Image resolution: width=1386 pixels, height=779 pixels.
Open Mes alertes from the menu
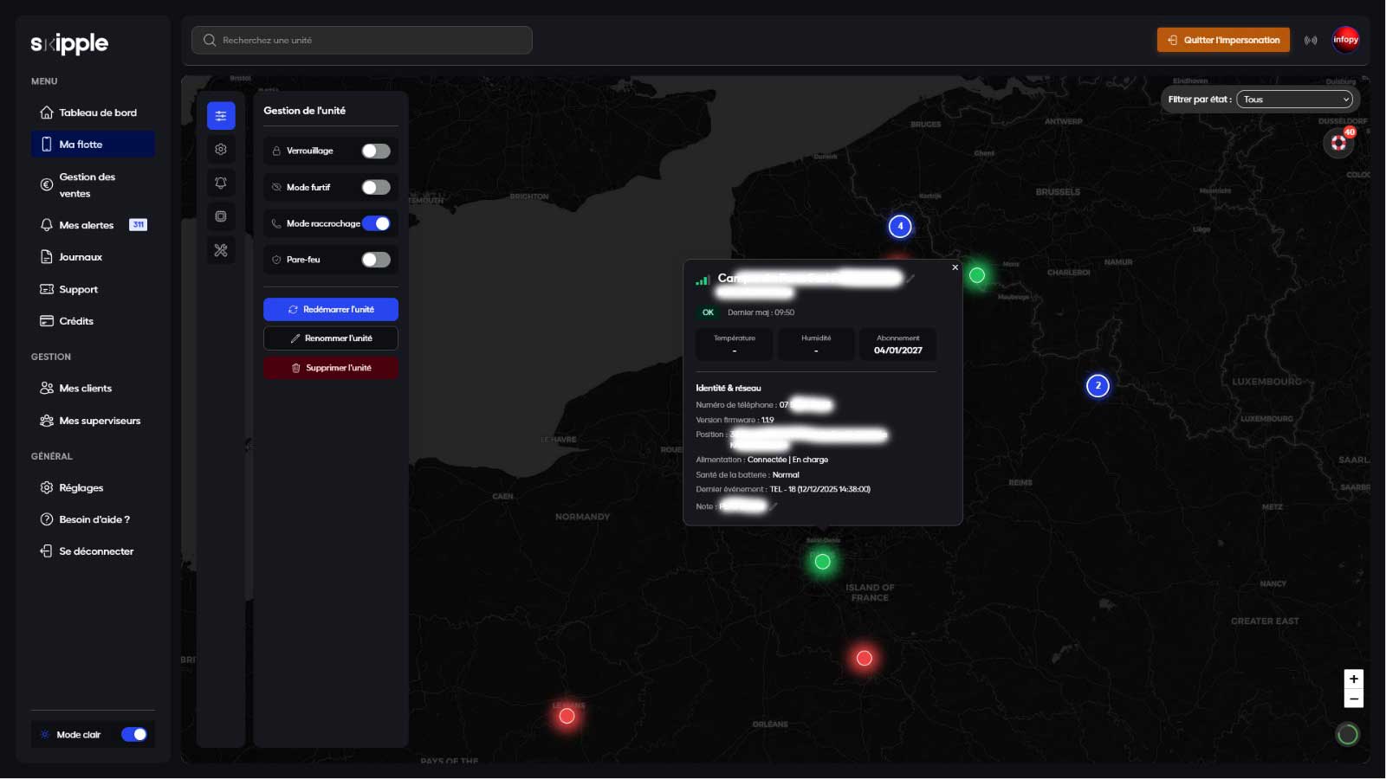(x=87, y=225)
